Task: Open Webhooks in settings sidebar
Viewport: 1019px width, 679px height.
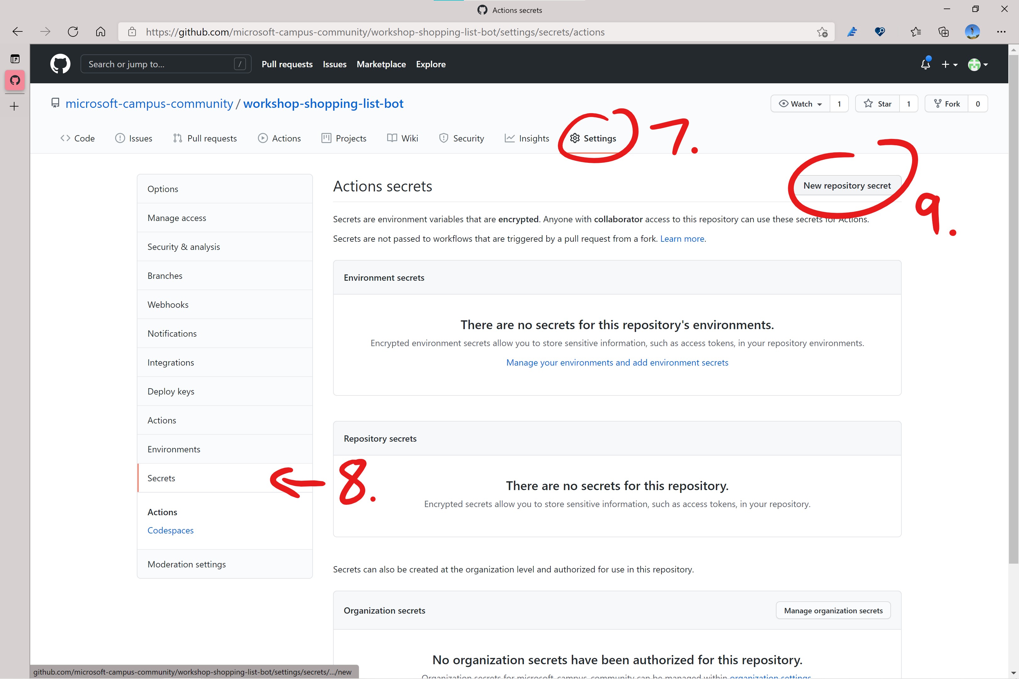Action: coord(168,304)
